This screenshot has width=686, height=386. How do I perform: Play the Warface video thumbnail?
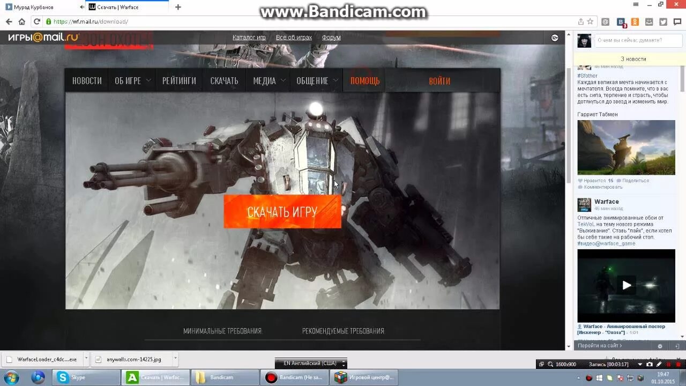pyautogui.click(x=626, y=285)
